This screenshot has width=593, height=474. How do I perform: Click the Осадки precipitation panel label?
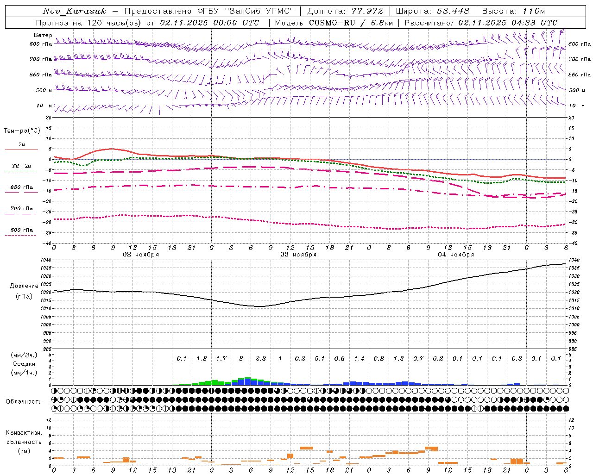[x=24, y=364]
